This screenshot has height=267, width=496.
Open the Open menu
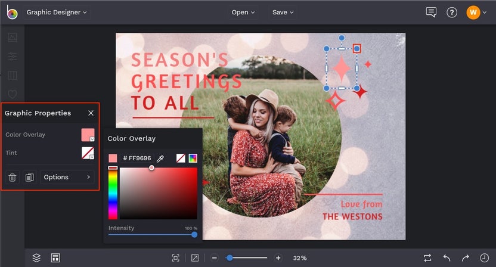pyautogui.click(x=243, y=13)
